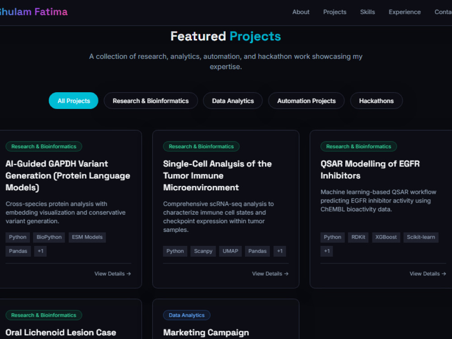Click the Scanpy tag
This screenshot has width=452, height=339.
pyautogui.click(x=203, y=251)
